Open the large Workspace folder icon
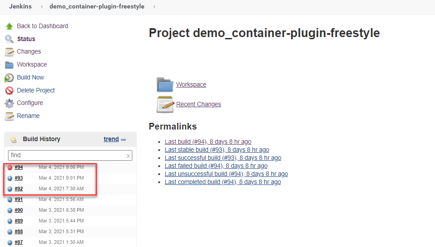The height and width of the screenshot is (247, 435). pyautogui.click(x=165, y=84)
